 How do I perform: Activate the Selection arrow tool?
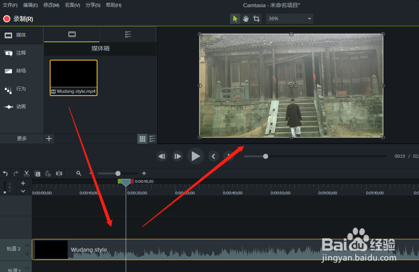tap(235, 19)
